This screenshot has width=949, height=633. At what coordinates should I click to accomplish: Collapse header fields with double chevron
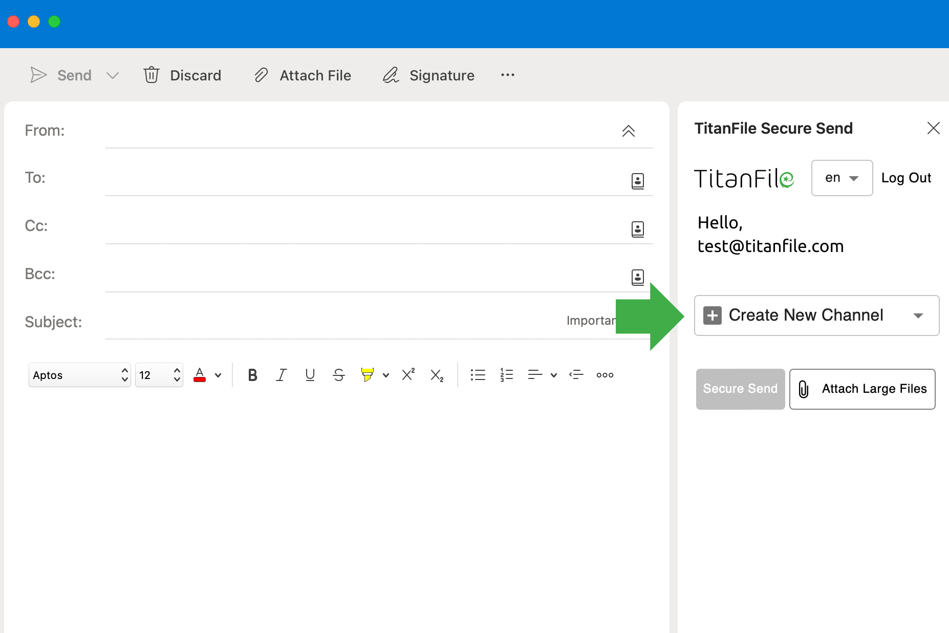629,131
